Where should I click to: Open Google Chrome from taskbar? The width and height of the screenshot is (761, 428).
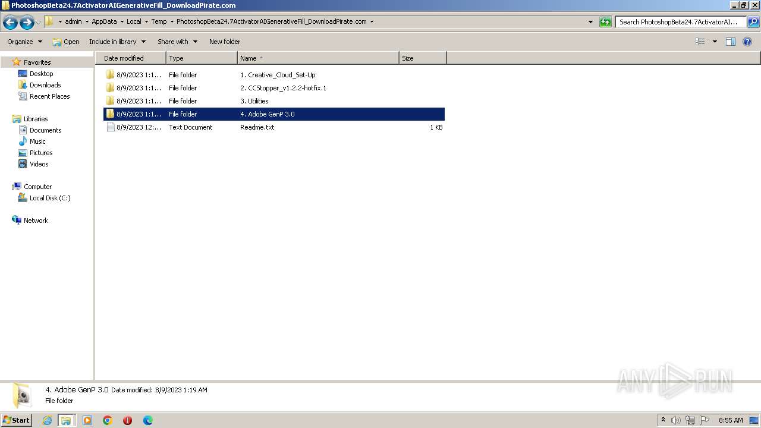point(108,420)
